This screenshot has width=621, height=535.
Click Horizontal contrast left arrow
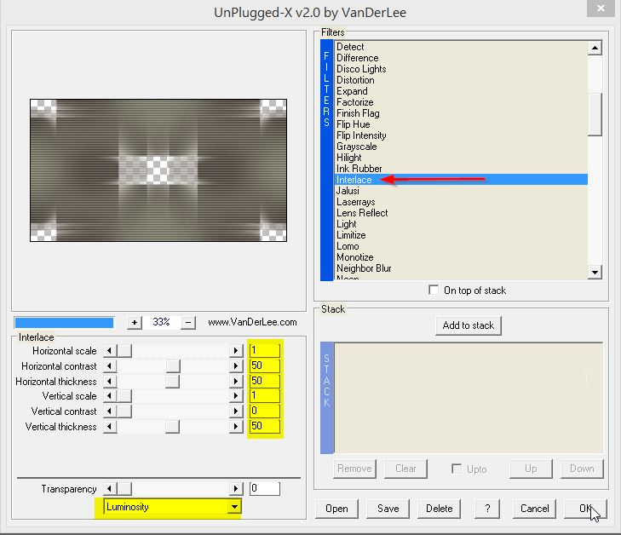tap(110, 366)
